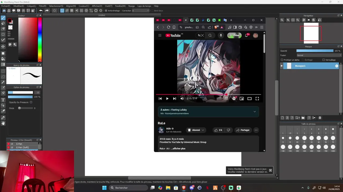Open Brave Shields lion icon

pyautogui.click(x=216, y=27)
